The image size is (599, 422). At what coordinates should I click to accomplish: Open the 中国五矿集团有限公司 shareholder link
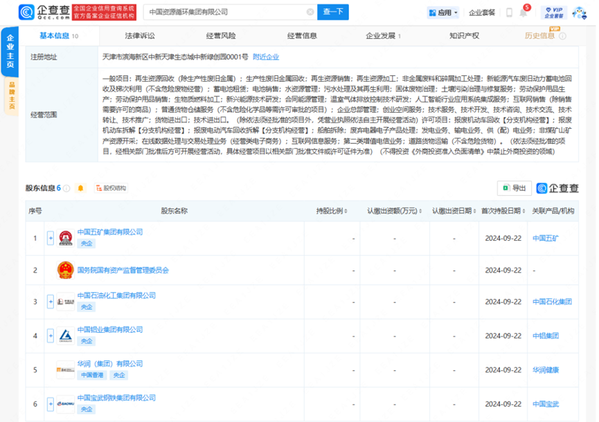pos(110,232)
